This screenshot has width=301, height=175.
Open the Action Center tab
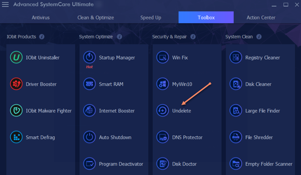(x=261, y=18)
